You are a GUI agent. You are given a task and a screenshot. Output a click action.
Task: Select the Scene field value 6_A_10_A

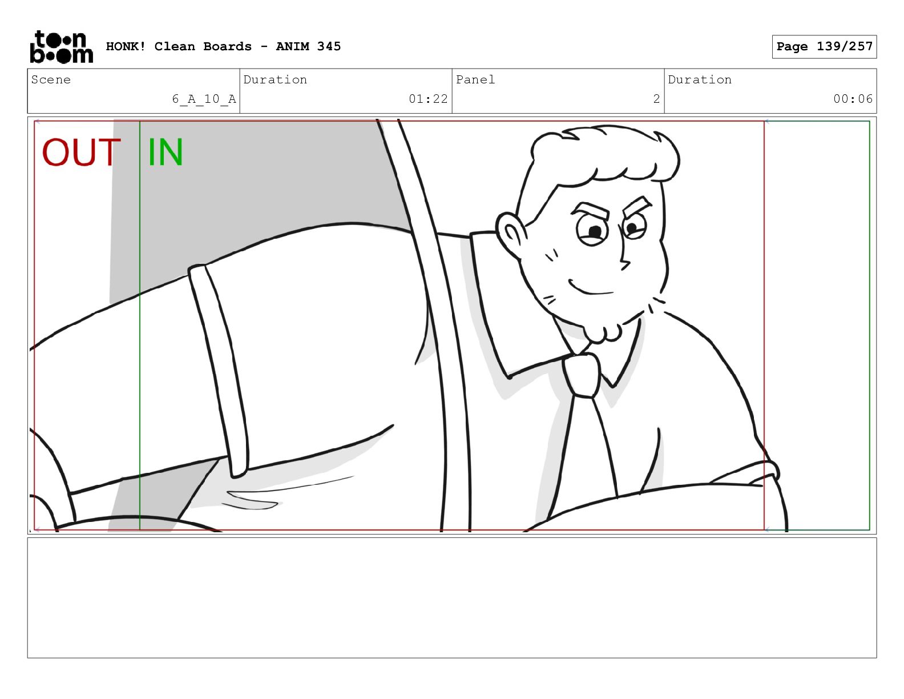point(204,99)
